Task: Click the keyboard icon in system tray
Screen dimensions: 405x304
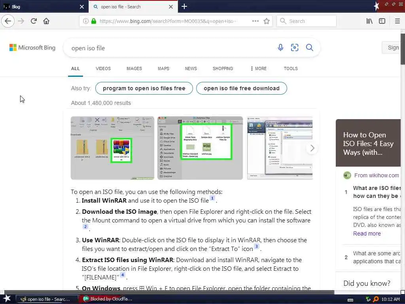Action: 350,300
